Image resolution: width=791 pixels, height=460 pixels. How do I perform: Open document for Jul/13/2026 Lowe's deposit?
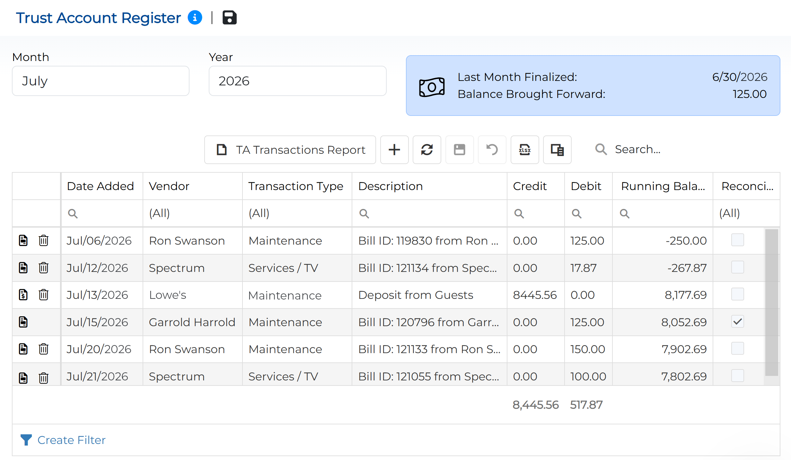[x=23, y=295]
